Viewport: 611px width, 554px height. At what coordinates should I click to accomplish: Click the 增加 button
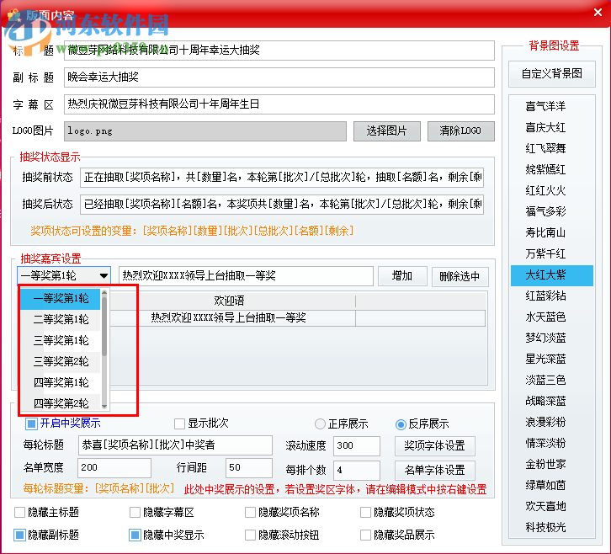402,276
